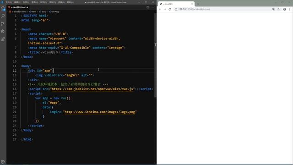Click the 'UTF-8' charset value on line 5
Image resolution: width=293 pixels, height=165 pixels.
60,34
